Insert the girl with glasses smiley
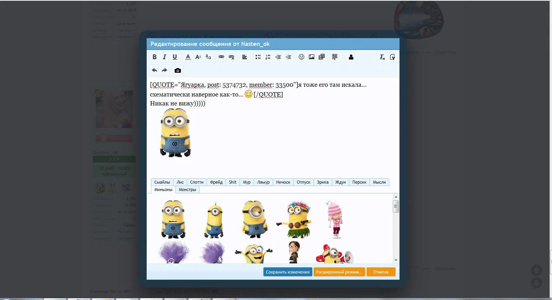 click(294, 252)
